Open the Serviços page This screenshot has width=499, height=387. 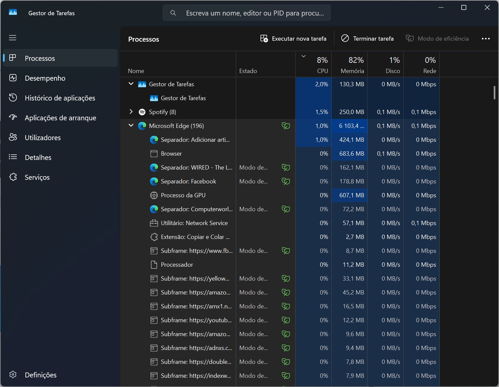(x=37, y=177)
